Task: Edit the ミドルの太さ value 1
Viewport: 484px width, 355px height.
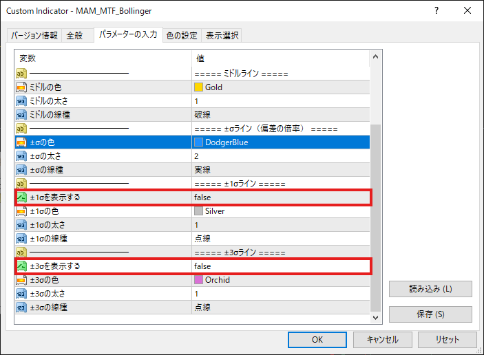Action: point(281,101)
